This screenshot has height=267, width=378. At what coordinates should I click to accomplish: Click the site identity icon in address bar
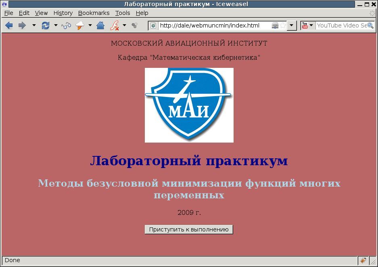[153, 25]
